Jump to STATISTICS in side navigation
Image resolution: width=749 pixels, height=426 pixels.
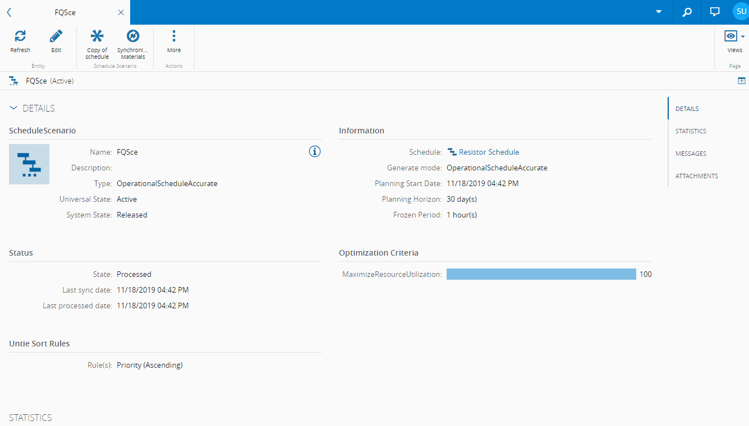pos(691,131)
